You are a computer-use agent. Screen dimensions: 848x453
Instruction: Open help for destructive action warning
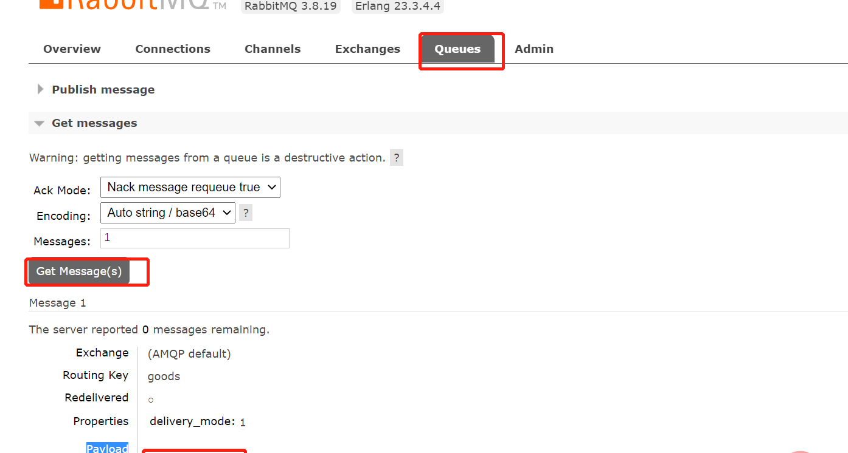(397, 158)
